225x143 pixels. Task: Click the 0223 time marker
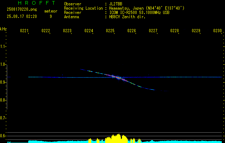coord(67,31)
